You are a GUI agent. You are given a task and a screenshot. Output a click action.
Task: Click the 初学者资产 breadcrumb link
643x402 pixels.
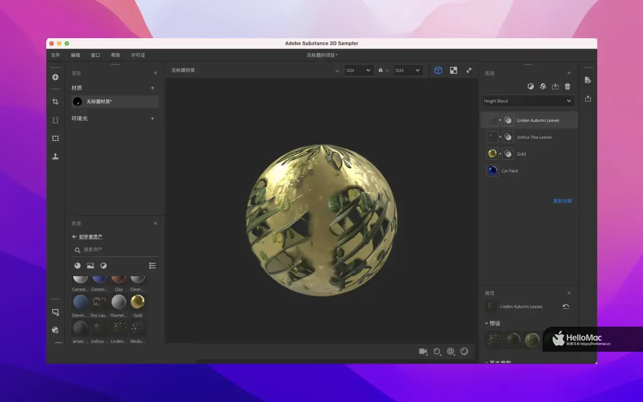tap(90, 237)
